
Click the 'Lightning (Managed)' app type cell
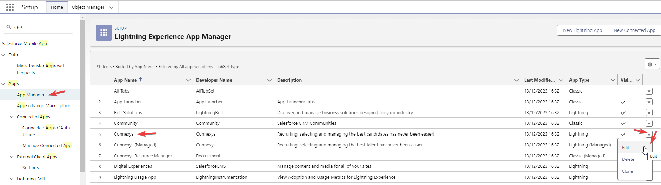(x=590, y=145)
